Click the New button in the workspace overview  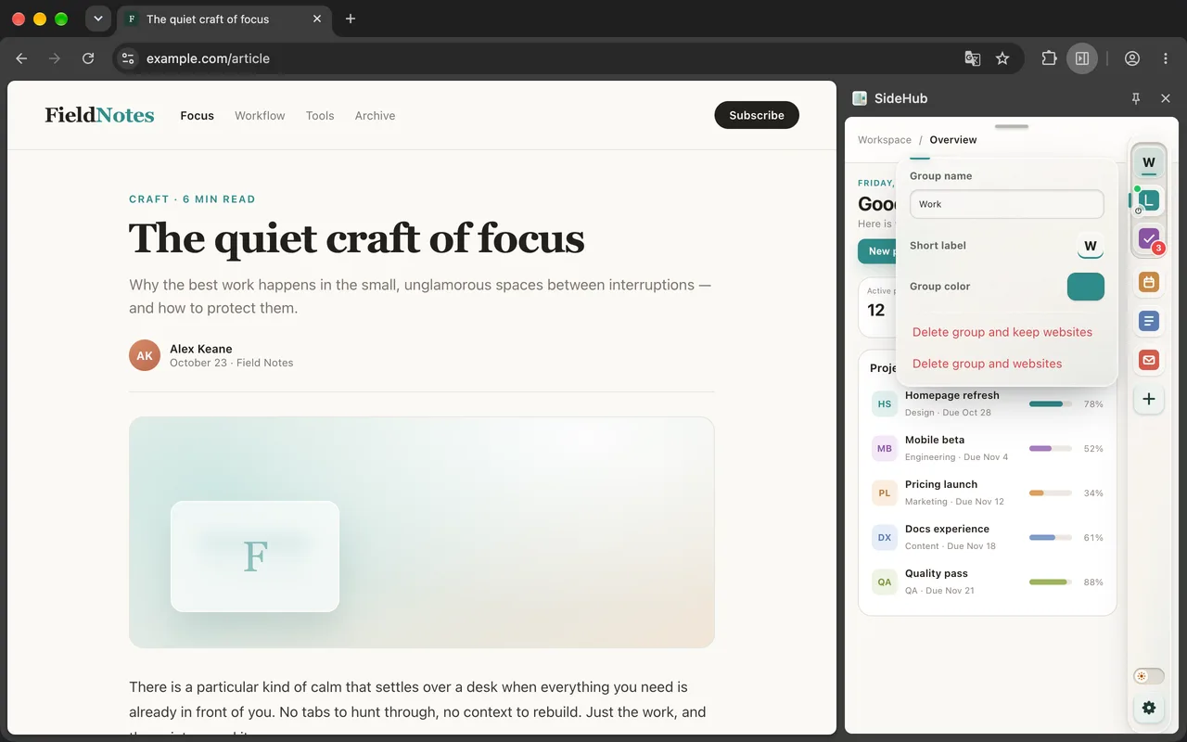[877, 251]
